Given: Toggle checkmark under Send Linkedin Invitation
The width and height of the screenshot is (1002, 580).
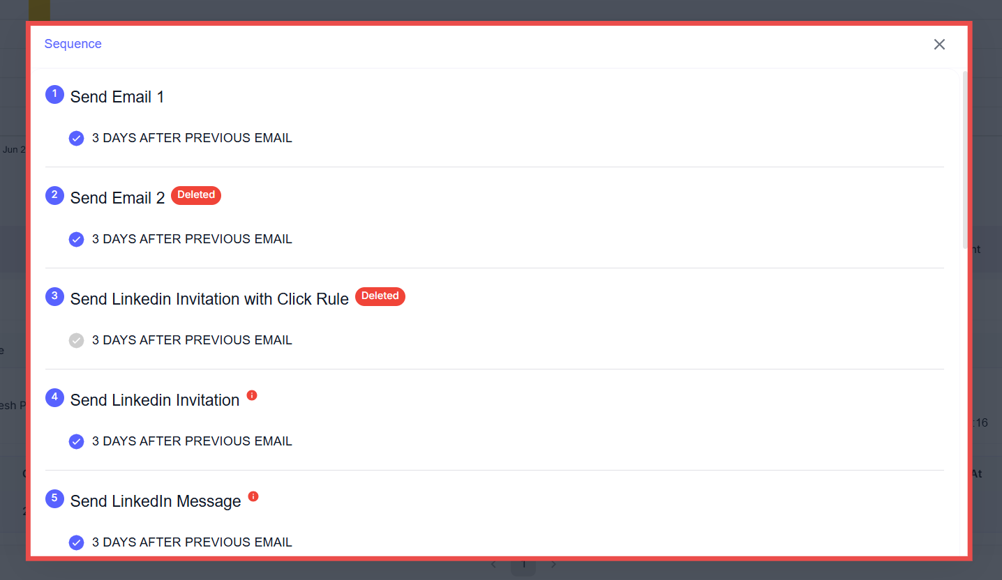Looking at the screenshot, I should coord(77,441).
